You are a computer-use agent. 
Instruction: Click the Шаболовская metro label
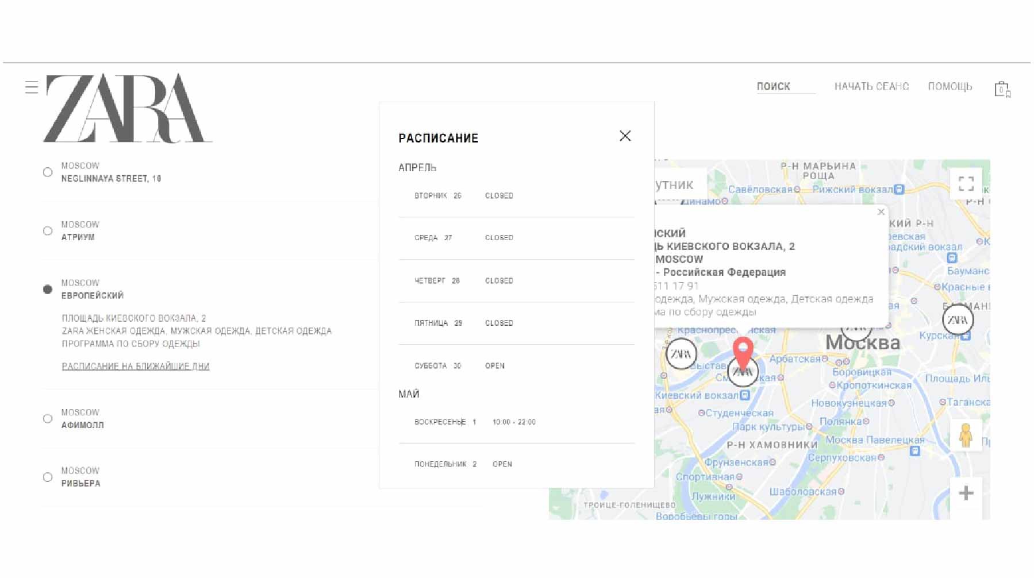point(803,492)
